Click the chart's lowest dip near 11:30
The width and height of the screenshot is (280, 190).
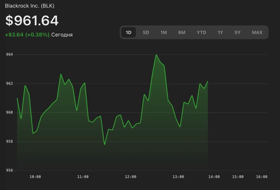[105, 144]
